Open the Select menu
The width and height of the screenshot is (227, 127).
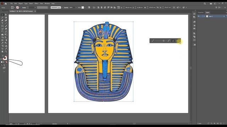pyautogui.click(x=31, y=4)
